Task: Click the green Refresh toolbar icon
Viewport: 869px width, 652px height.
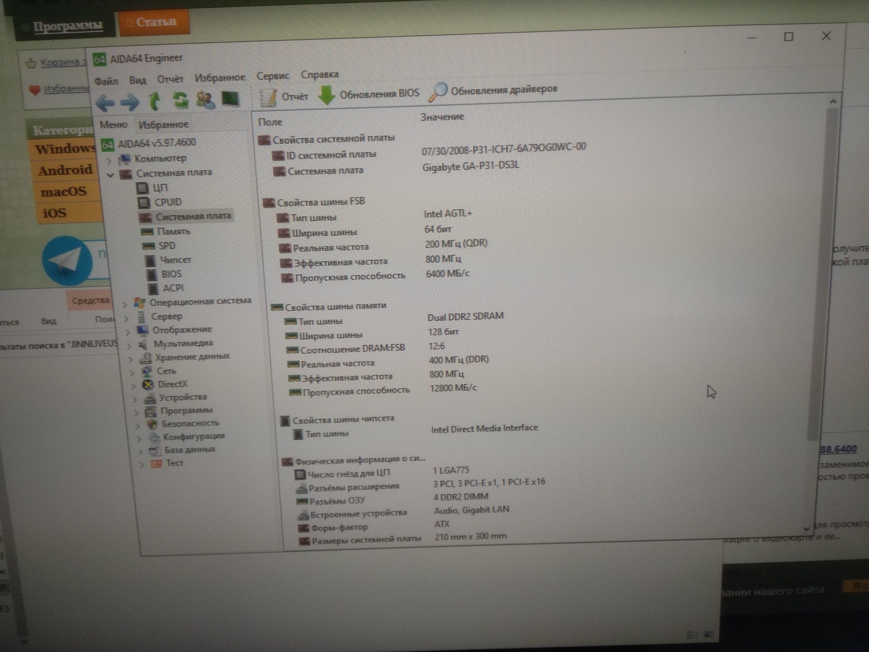Action: pyautogui.click(x=180, y=100)
